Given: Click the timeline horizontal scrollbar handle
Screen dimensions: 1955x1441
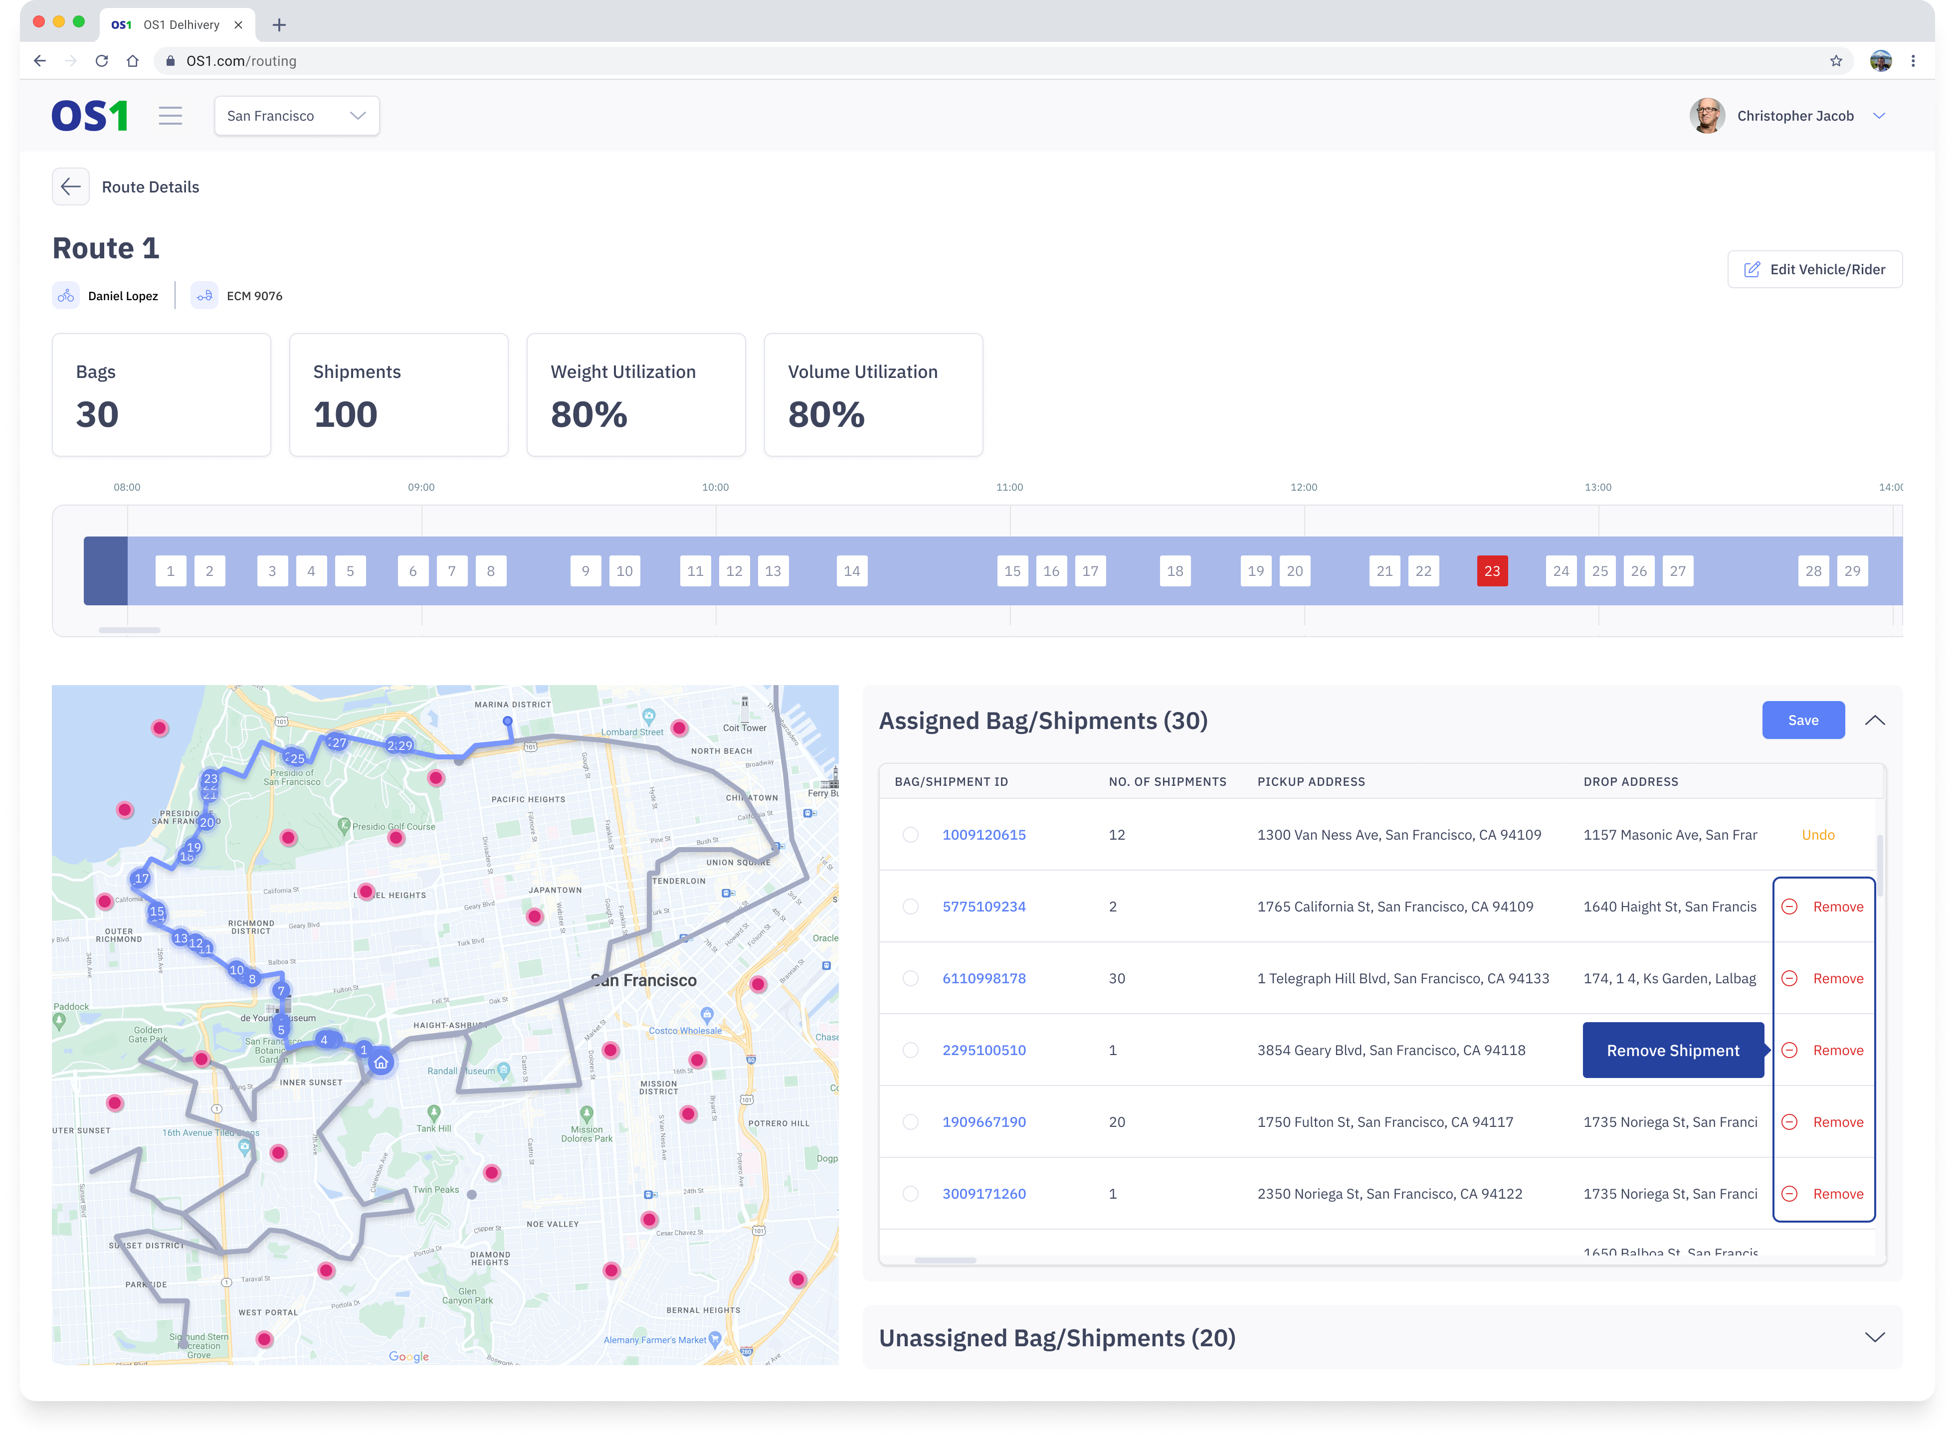Looking at the screenshot, I should tap(129, 630).
